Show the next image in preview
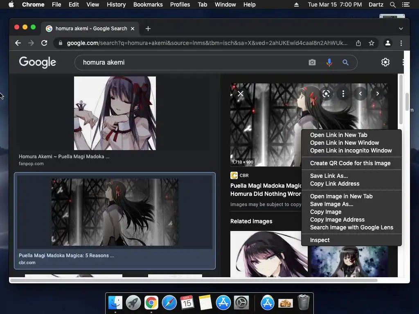419x314 pixels. click(377, 94)
